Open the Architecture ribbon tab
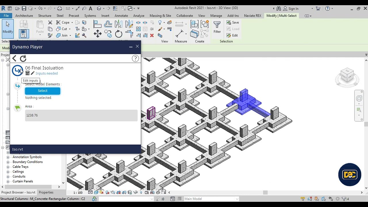The image size is (368, 207). click(x=24, y=16)
